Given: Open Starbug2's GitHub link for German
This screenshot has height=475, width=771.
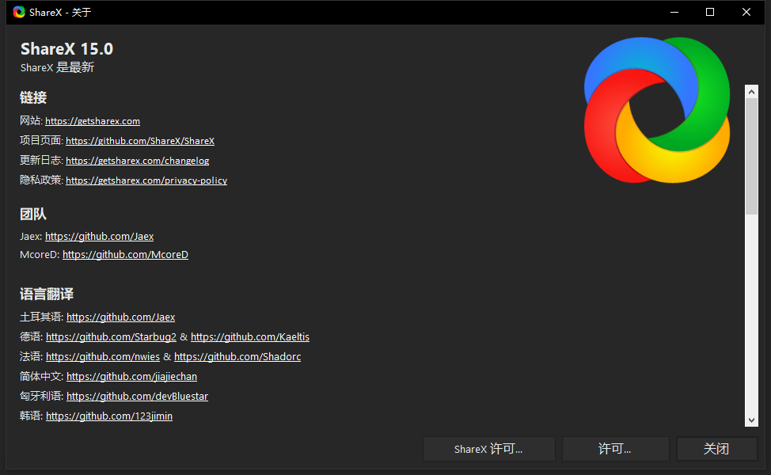Looking at the screenshot, I should pos(111,336).
